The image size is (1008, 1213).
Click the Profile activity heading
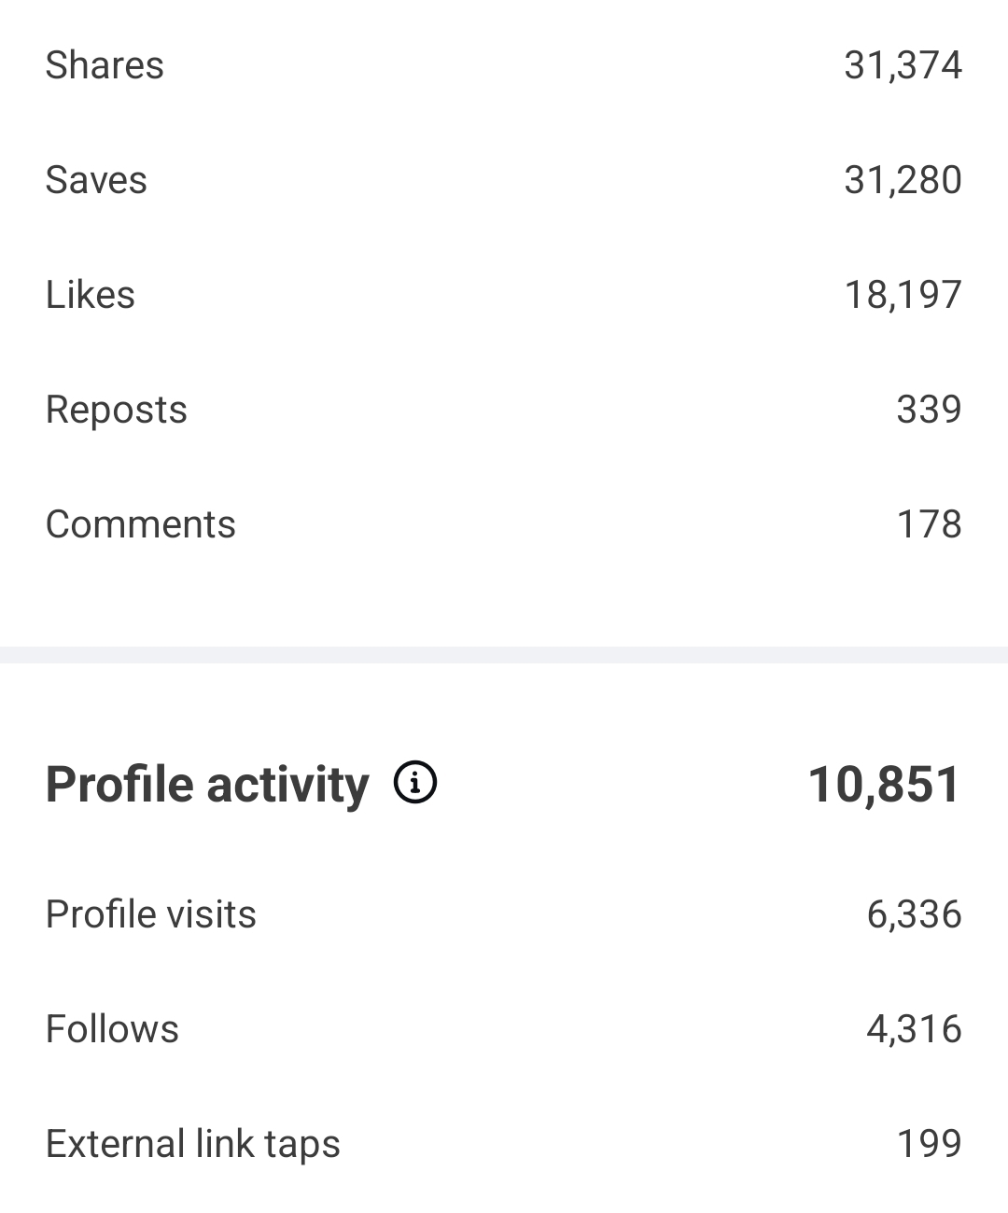[x=207, y=784]
